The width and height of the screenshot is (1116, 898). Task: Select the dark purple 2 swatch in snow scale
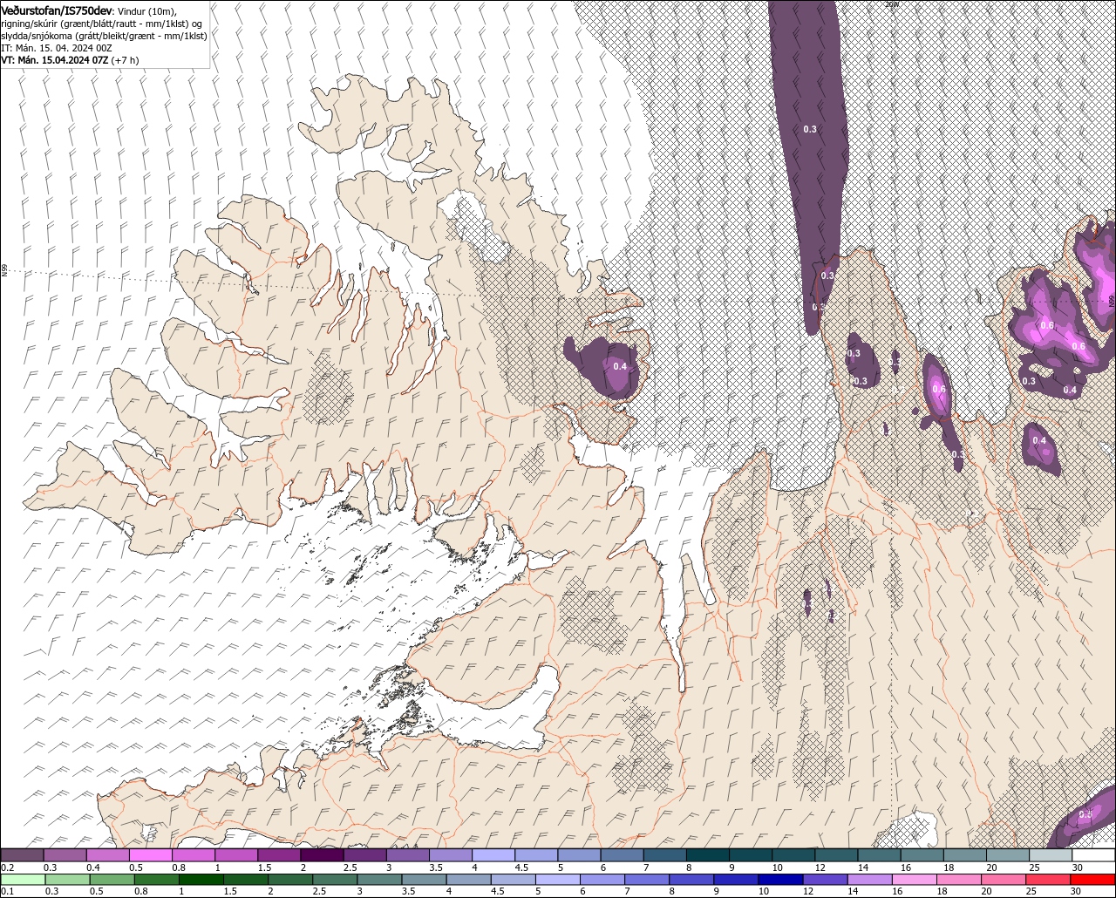322,854
